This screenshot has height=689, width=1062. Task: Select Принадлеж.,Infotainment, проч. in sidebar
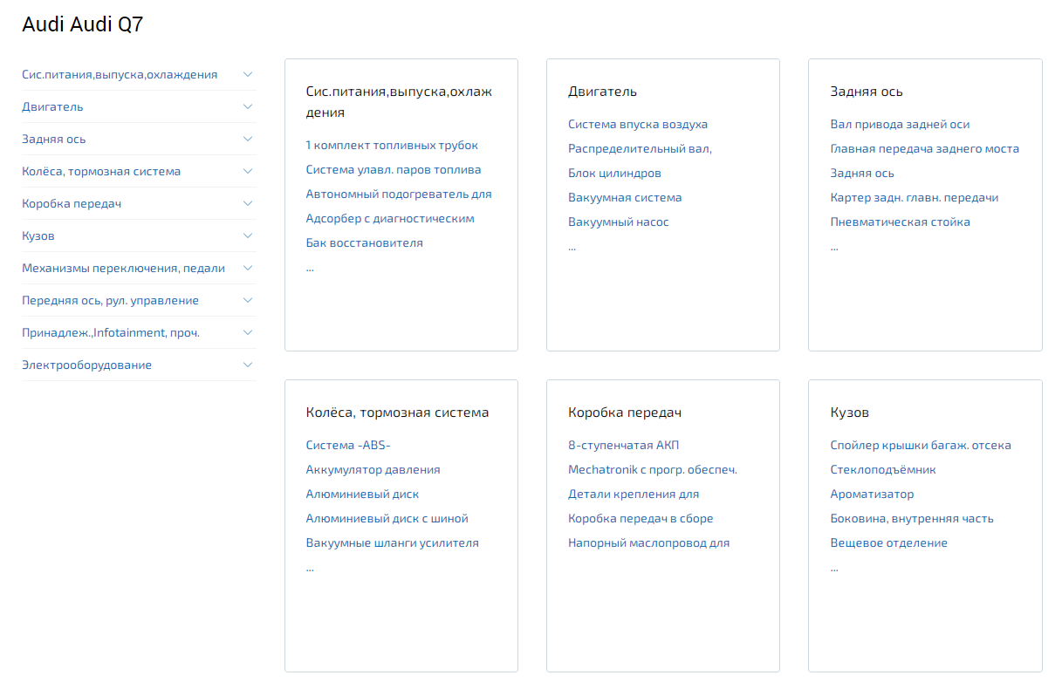click(x=111, y=332)
